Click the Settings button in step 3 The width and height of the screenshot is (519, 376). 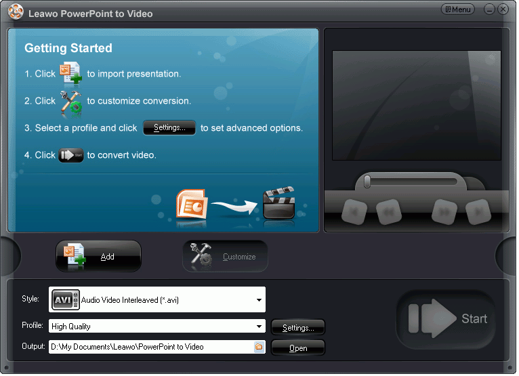click(x=169, y=128)
